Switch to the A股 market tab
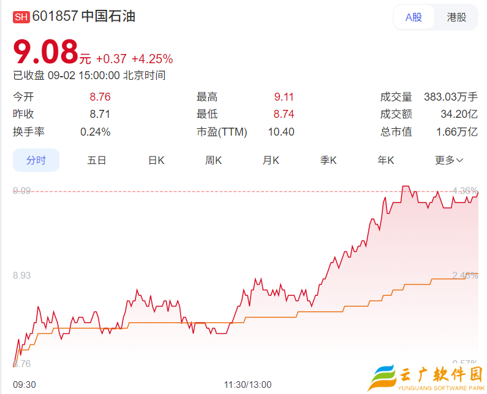487x394 pixels. [413, 17]
